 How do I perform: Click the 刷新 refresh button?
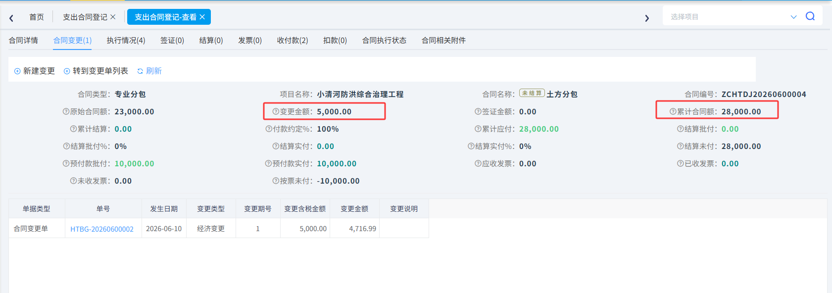pos(149,71)
